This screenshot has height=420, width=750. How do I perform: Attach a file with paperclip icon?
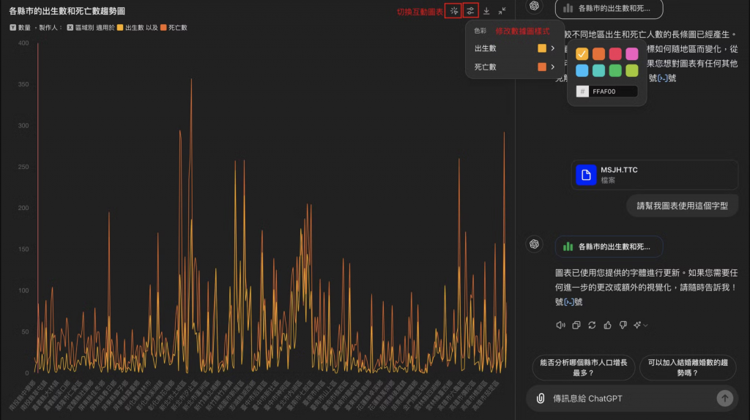tap(541, 398)
